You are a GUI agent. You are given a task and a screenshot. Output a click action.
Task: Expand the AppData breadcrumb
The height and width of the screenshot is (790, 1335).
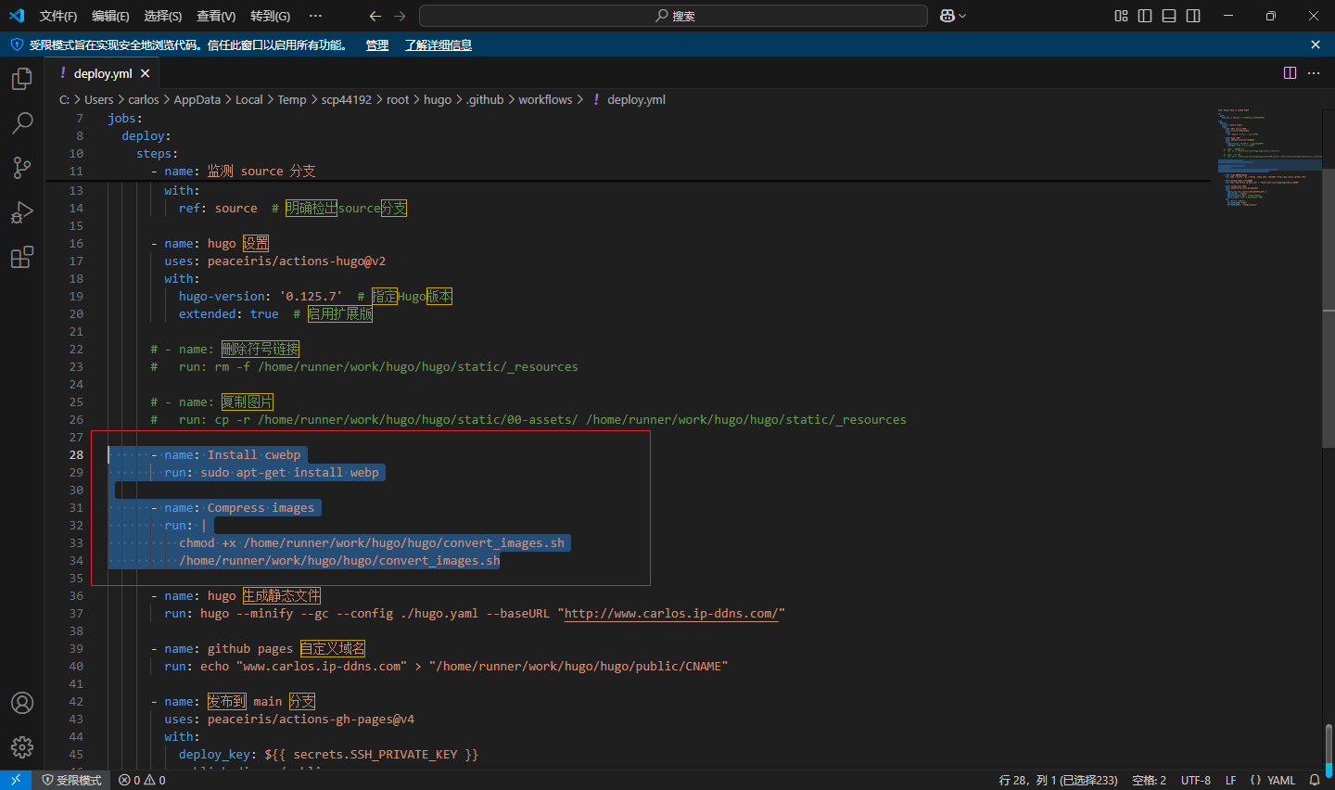pyautogui.click(x=197, y=99)
